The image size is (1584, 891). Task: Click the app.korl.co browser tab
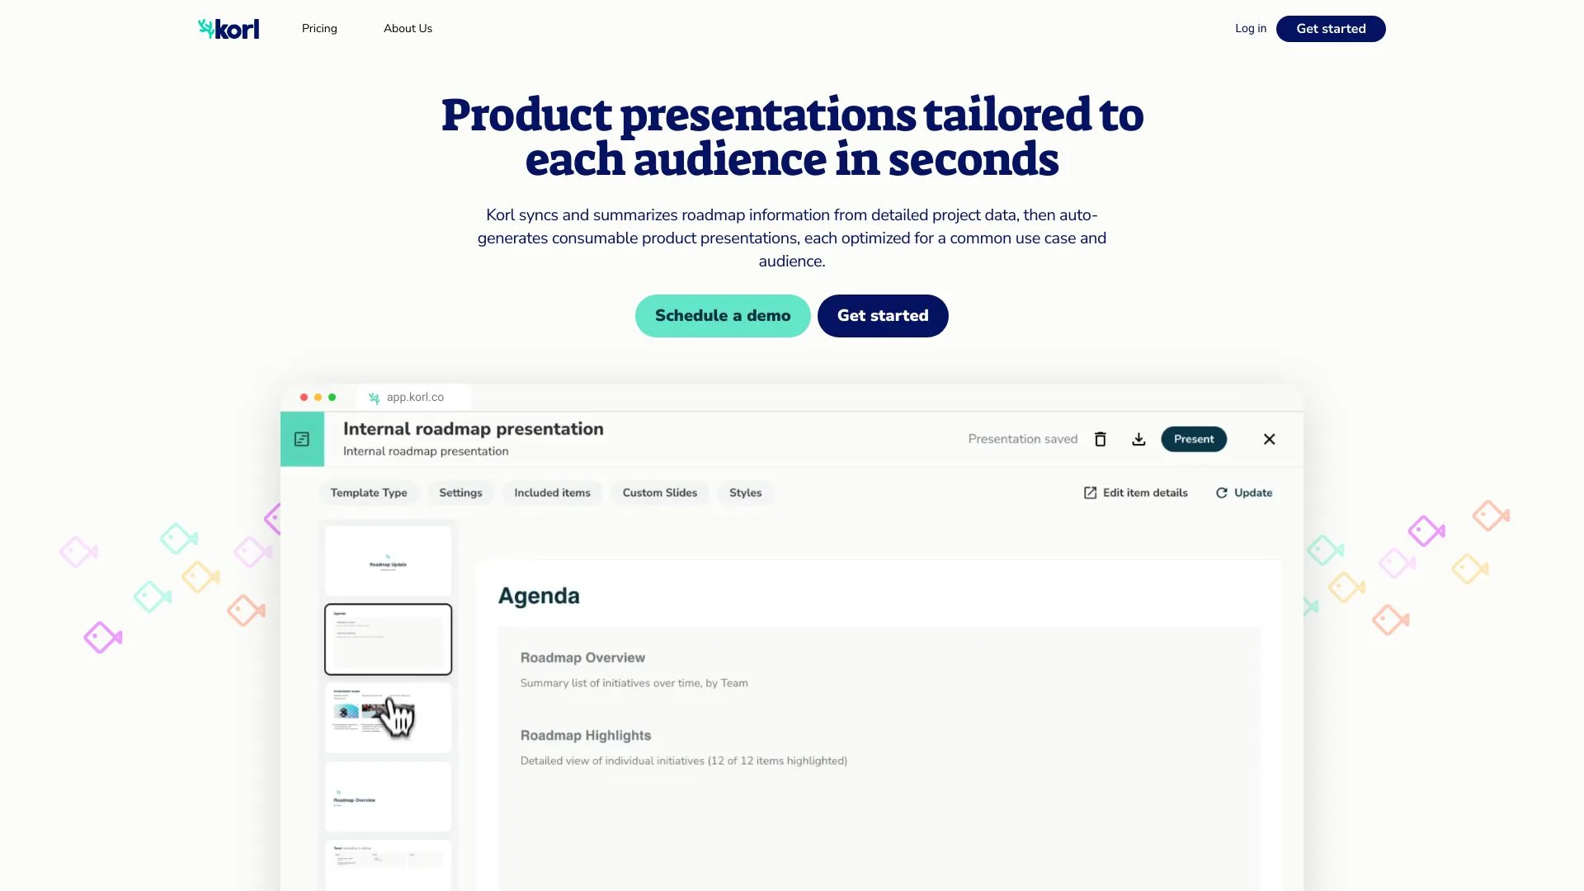(413, 398)
